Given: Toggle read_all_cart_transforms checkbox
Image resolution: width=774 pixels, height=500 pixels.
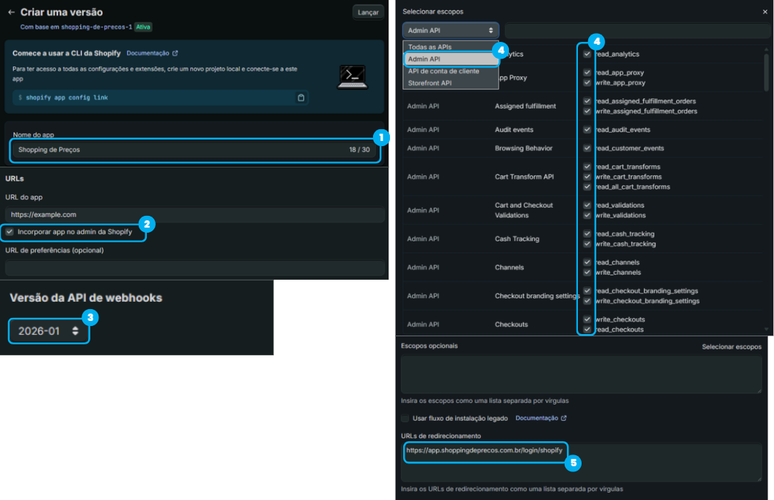Looking at the screenshot, I should 587,187.
